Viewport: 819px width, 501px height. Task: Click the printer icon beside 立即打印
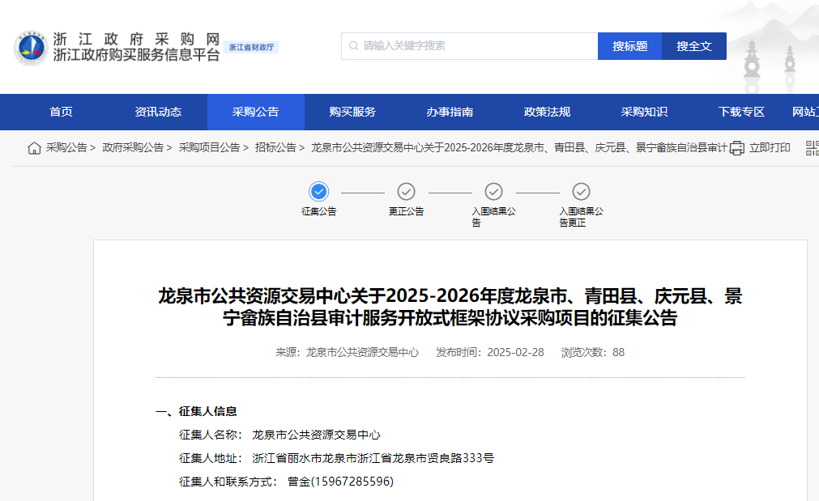point(736,149)
